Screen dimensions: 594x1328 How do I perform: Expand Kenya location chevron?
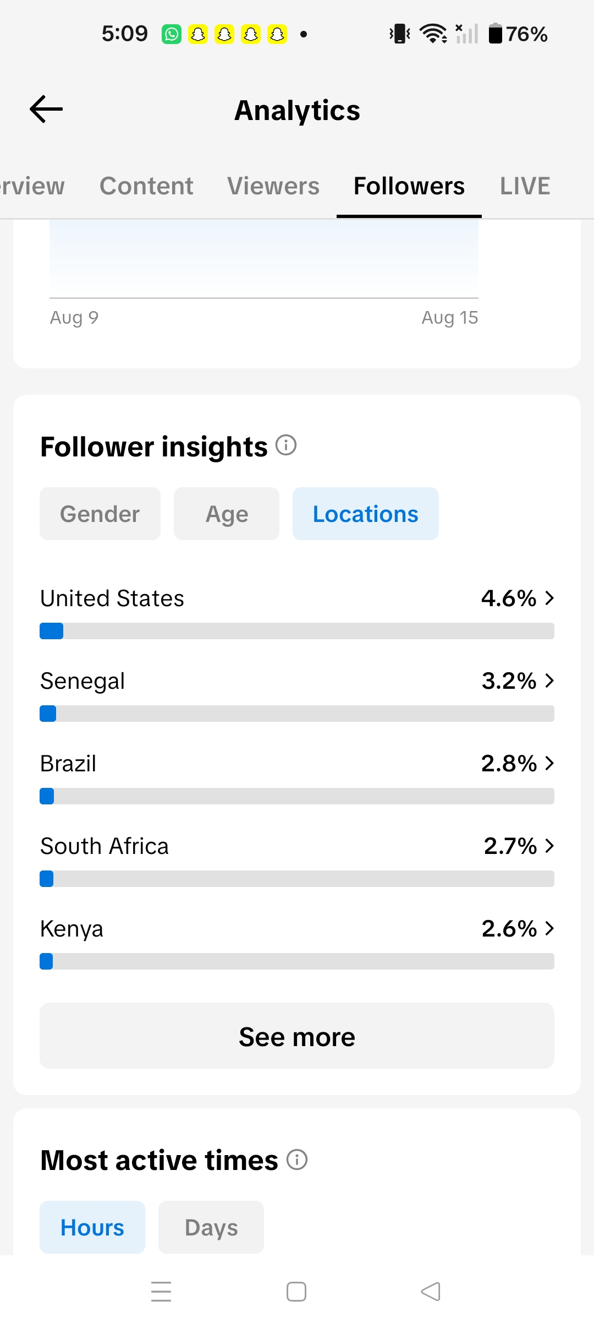(x=549, y=928)
